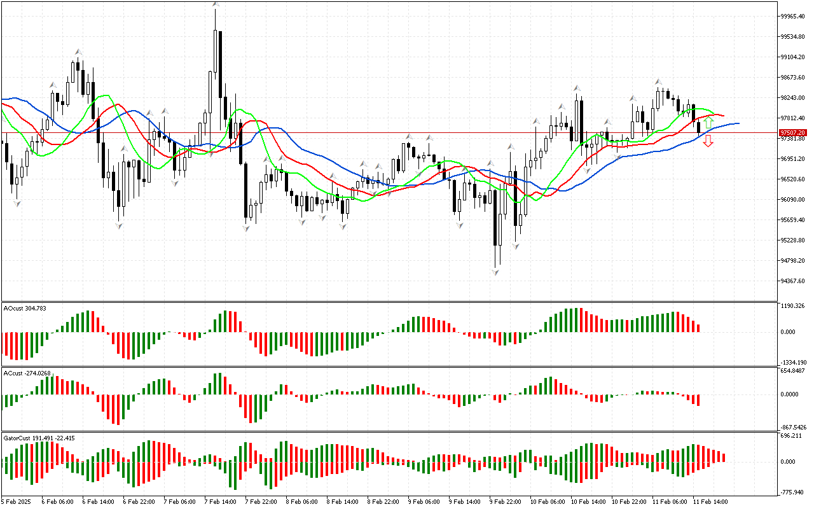Click price level 94798.20 on the price axis
The height and width of the screenshot is (509, 814).
point(792,261)
